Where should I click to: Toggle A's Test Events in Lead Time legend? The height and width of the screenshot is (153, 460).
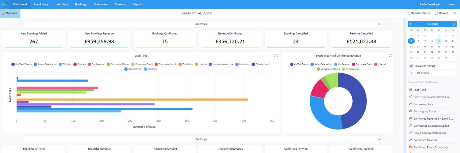21,64
